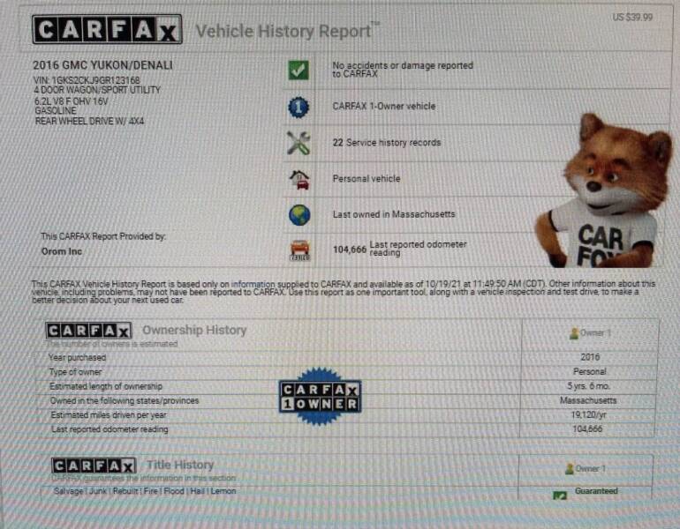Click the 2016 year purchased value
This screenshot has height=529, width=680.
(x=590, y=357)
